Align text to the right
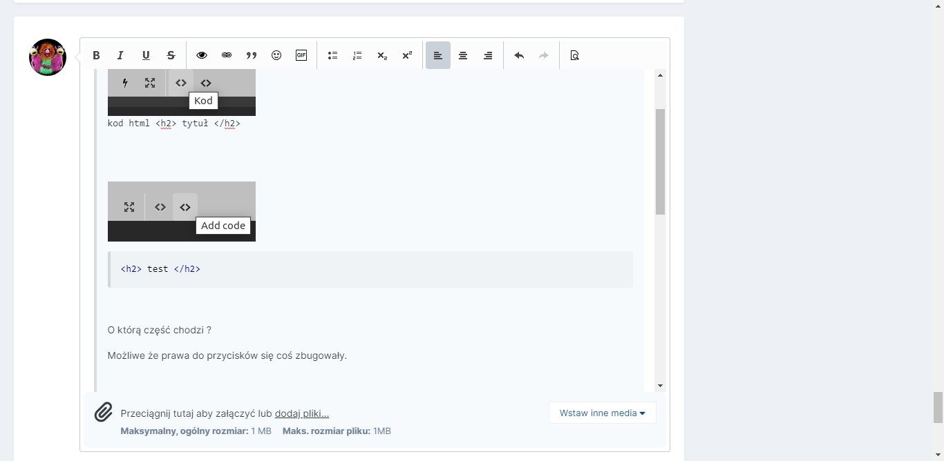 click(488, 55)
